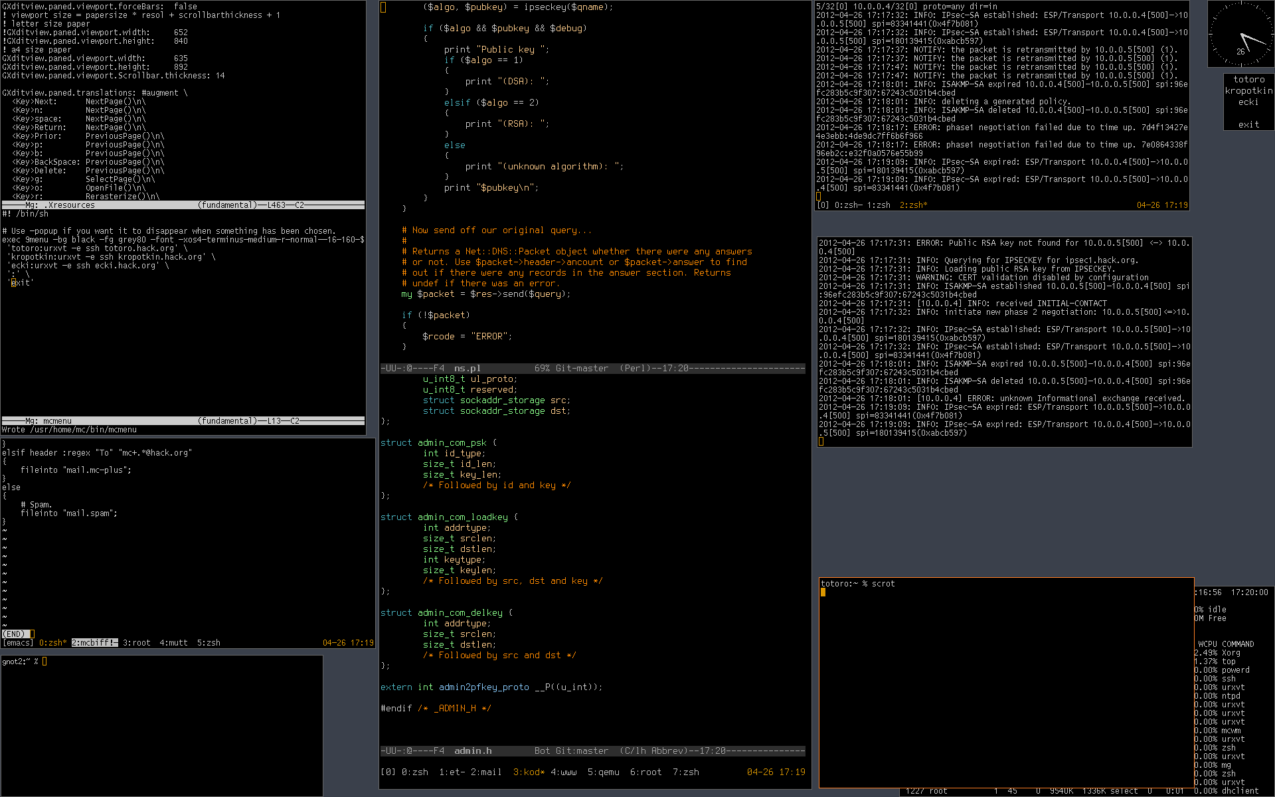The height and width of the screenshot is (797, 1275).
Task: Click the ns.pl buffer name in mode line
Action: (467, 368)
